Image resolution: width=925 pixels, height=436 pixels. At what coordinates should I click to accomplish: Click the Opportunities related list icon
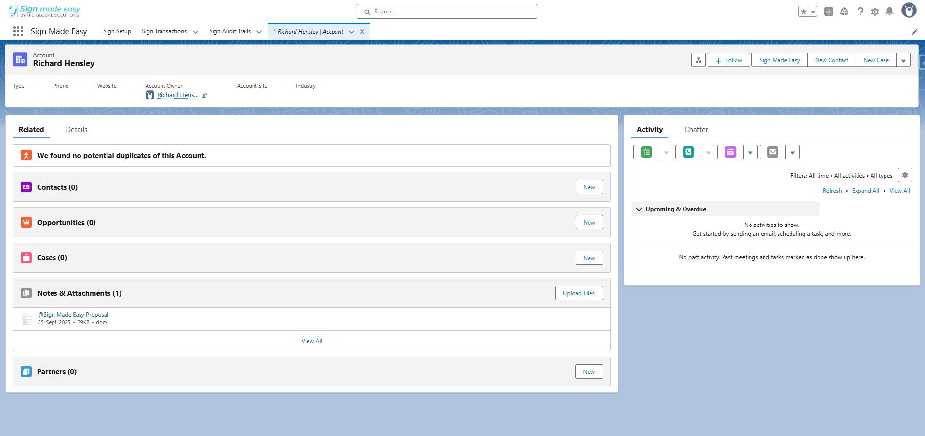point(26,222)
